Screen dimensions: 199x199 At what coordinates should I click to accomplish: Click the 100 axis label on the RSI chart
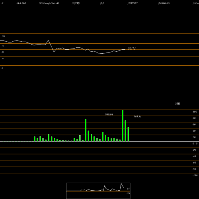[3, 36]
